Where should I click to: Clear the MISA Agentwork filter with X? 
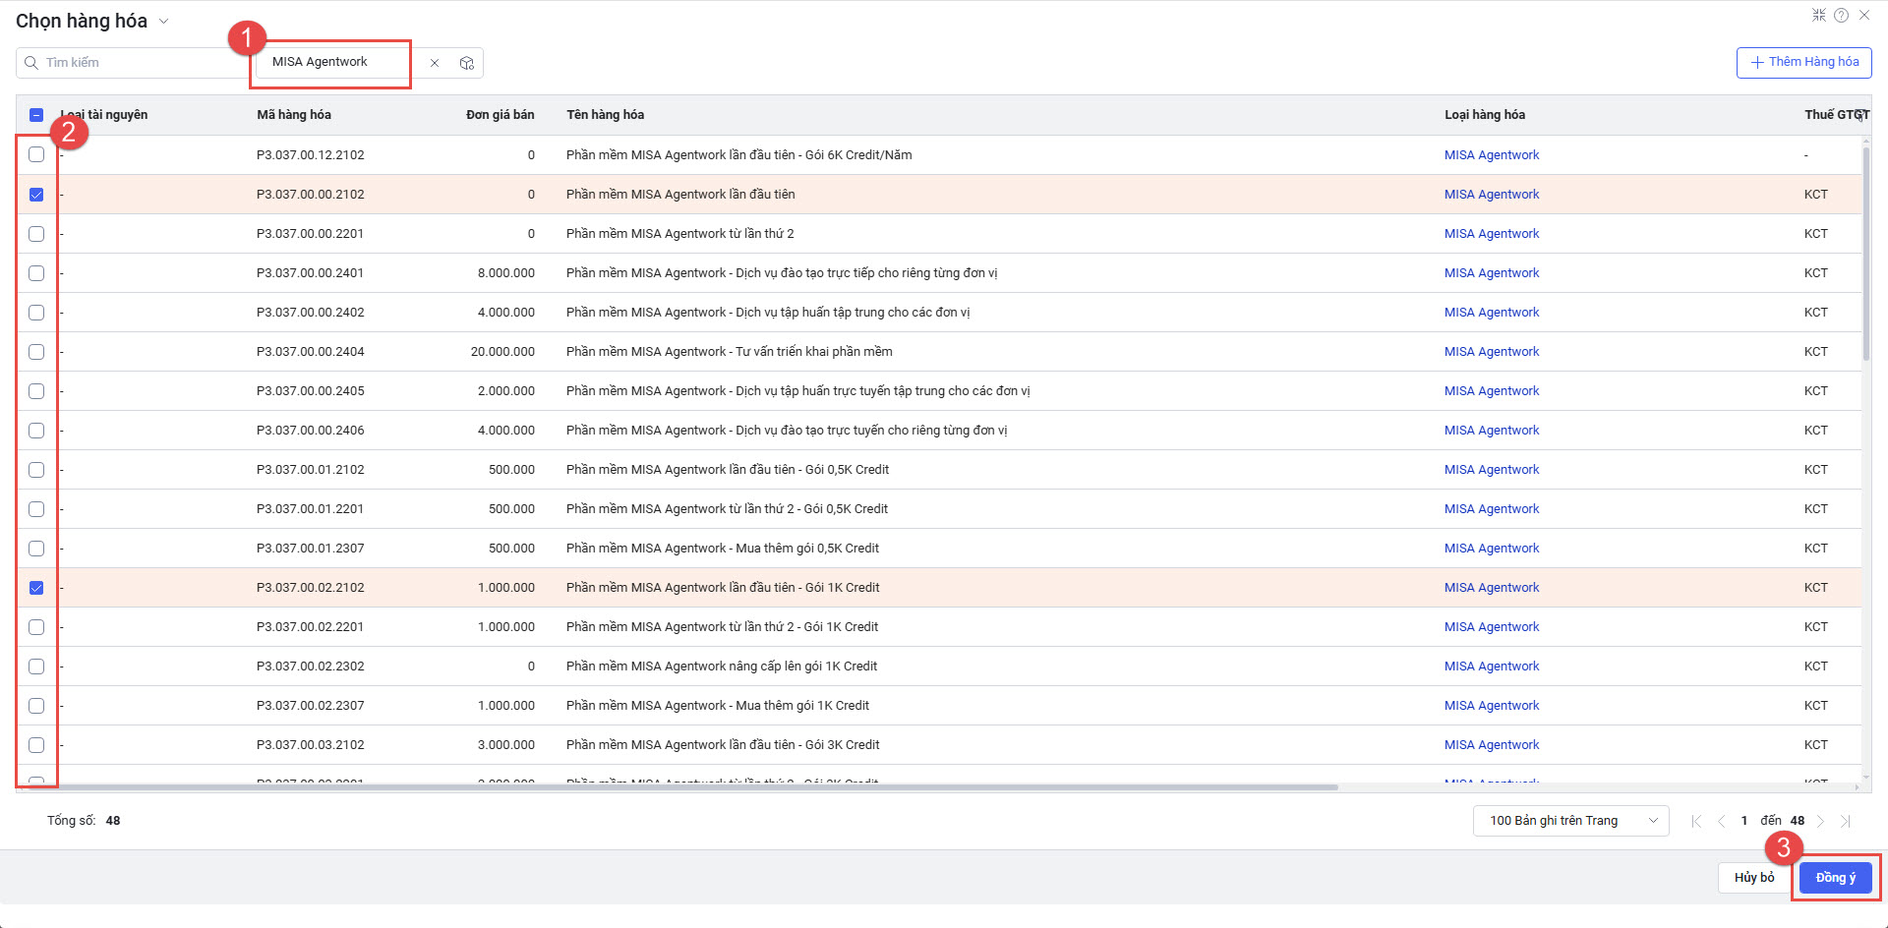[435, 63]
